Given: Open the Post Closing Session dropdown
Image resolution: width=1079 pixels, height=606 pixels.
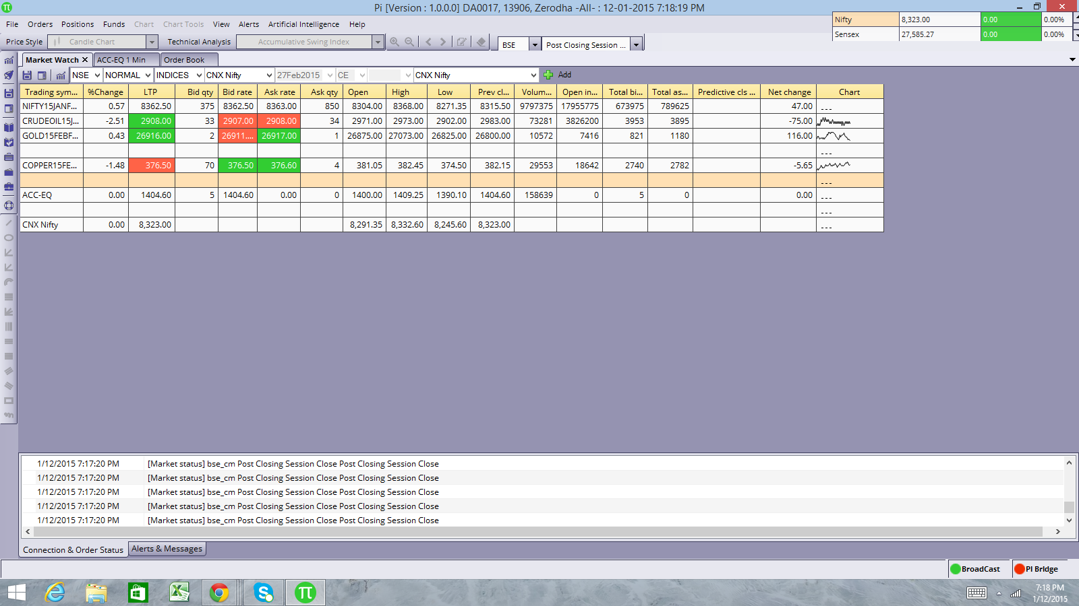Looking at the screenshot, I should click(x=636, y=44).
